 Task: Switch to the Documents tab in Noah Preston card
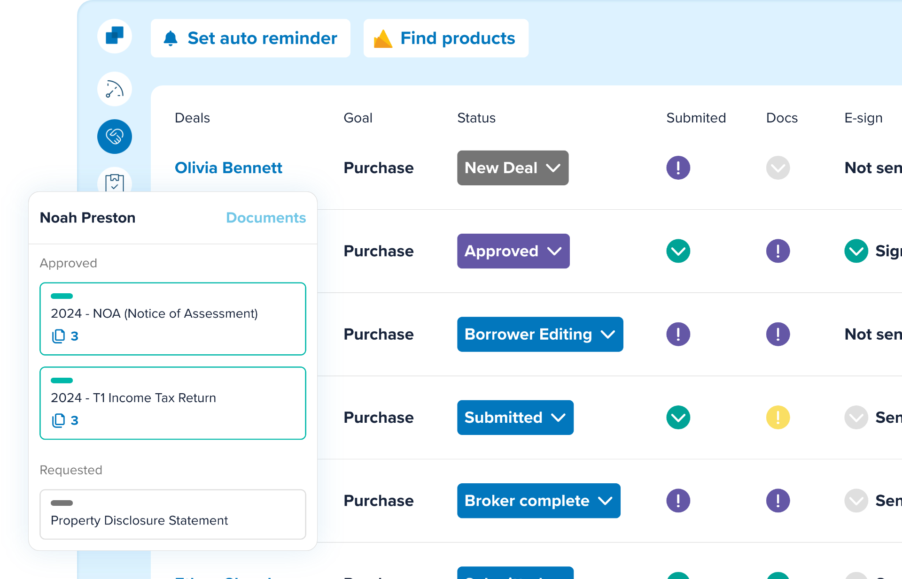click(266, 218)
